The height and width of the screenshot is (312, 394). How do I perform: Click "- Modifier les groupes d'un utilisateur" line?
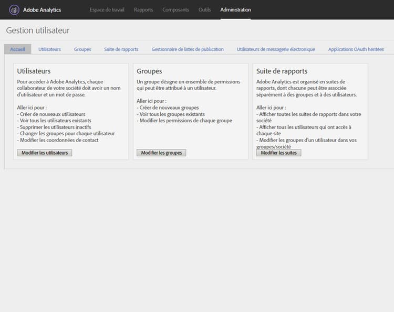pyautogui.click(x=306, y=143)
